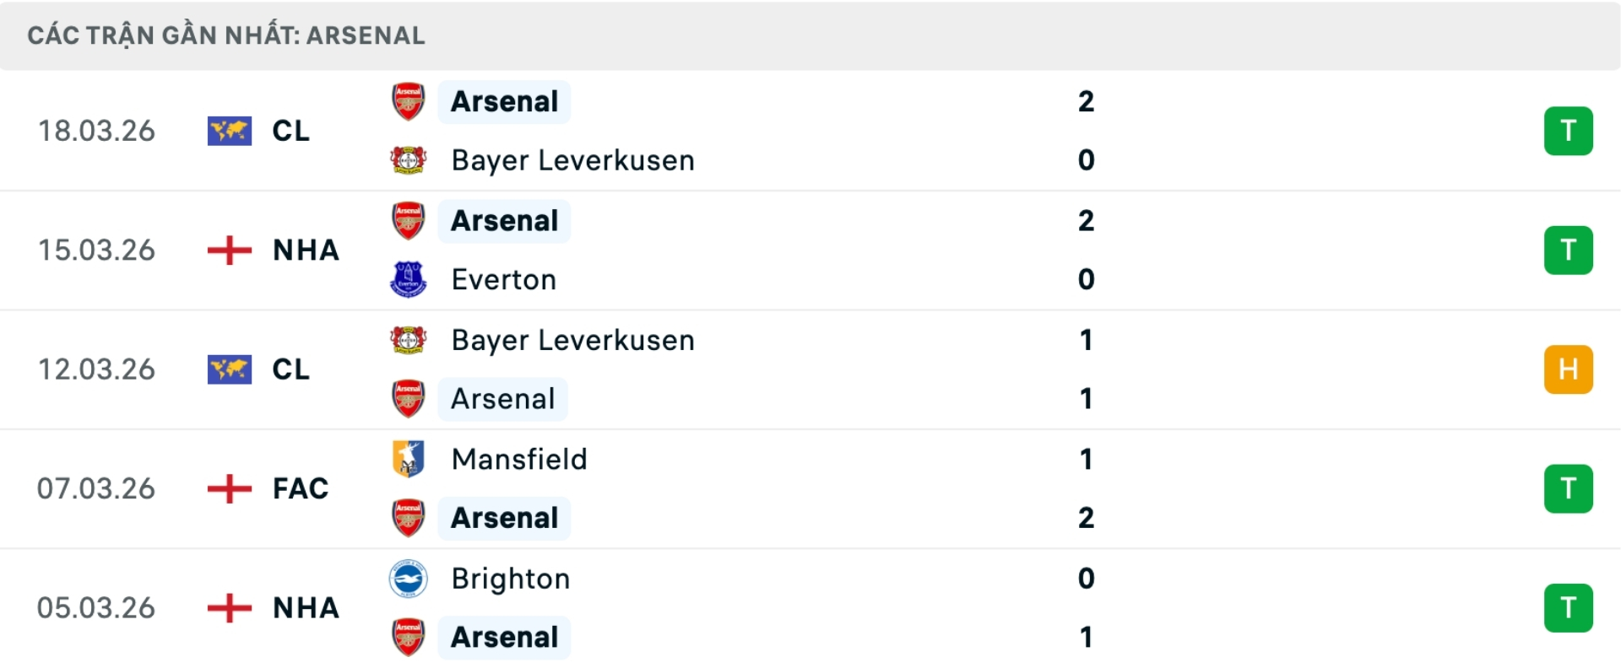Screen dimensions: 1621x668
Task: Click the Brighton club crest
Action: 408,579
